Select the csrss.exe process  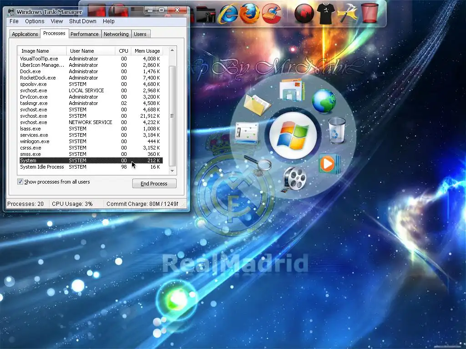coord(91,148)
